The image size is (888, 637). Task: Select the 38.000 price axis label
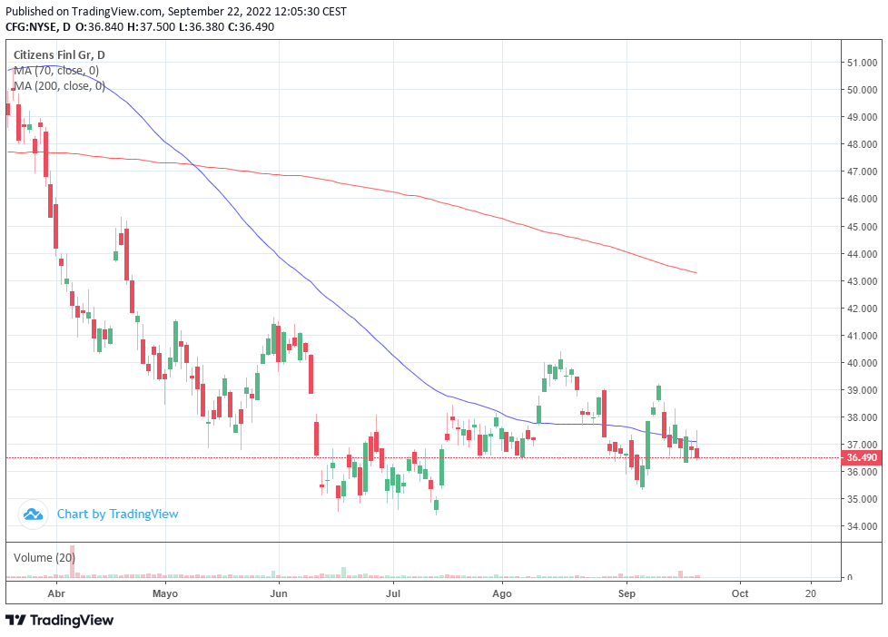[x=862, y=418]
